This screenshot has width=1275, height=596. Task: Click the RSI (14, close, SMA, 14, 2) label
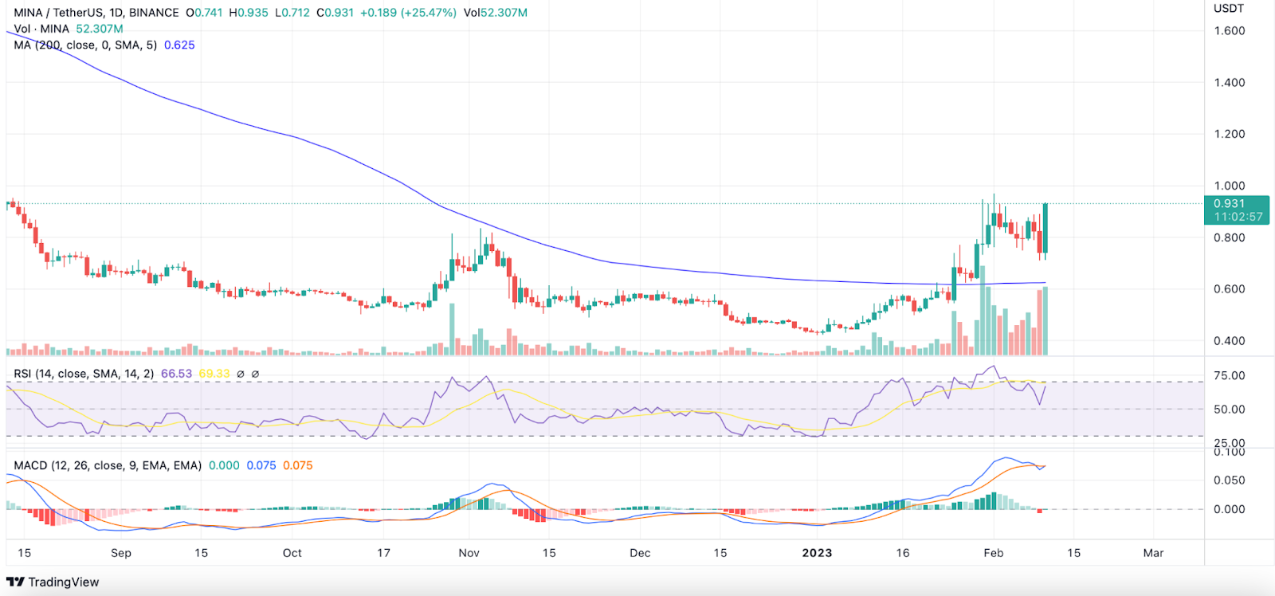coord(84,373)
